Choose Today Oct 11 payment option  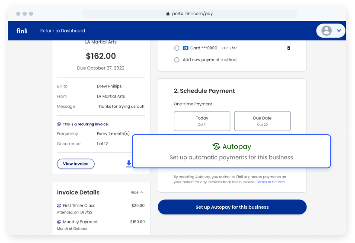click(x=202, y=121)
